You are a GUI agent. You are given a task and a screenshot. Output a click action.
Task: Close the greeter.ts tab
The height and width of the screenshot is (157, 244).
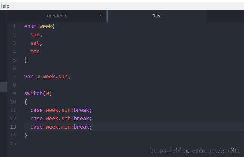pyautogui.click(x=100, y=16)
